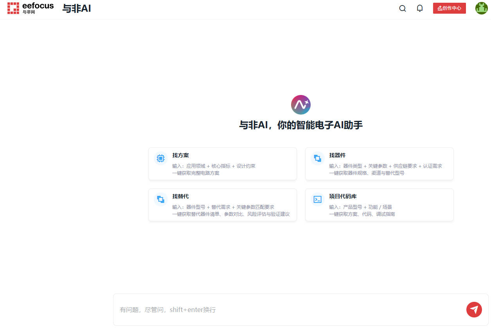Select the 项目代码库 card title
Viewport: 491px width, 328px height.
[343, 196]
